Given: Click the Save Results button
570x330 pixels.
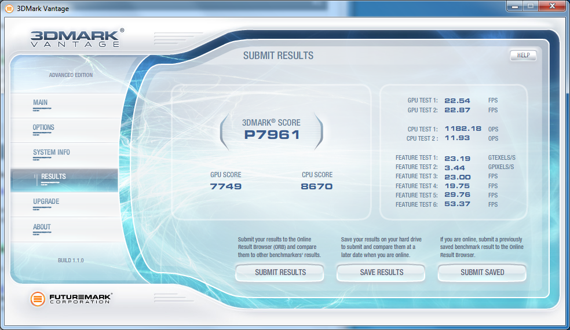Looking at the screenshot, I should point(381,273).
